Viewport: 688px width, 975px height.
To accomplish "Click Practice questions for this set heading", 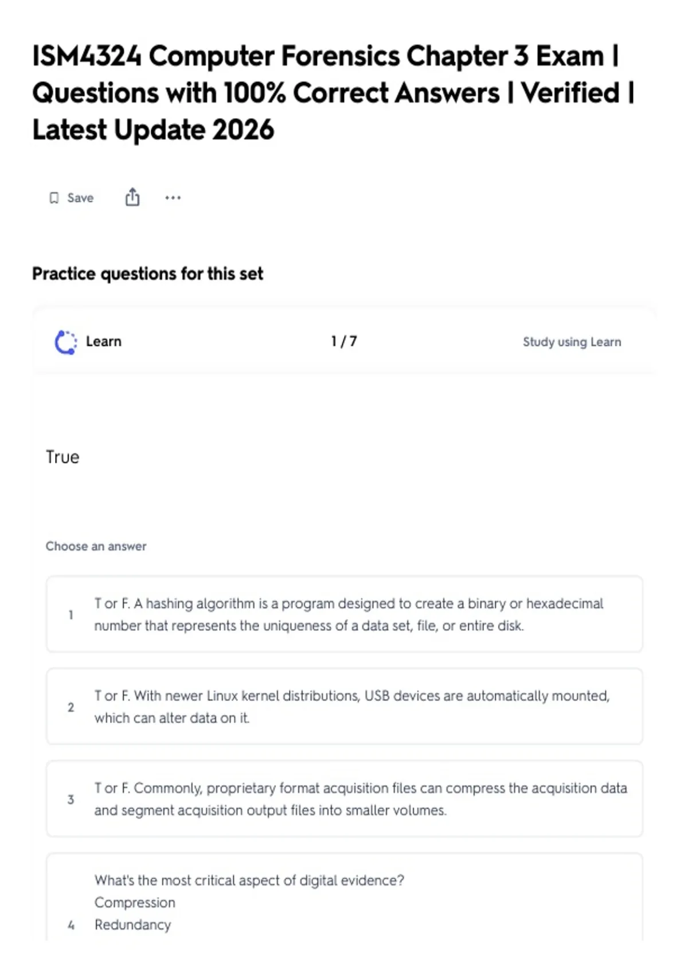I will pos(147,274).
